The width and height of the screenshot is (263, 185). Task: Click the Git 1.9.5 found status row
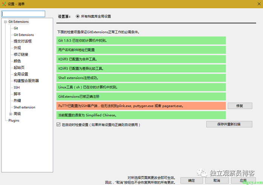tap(141, 41)
